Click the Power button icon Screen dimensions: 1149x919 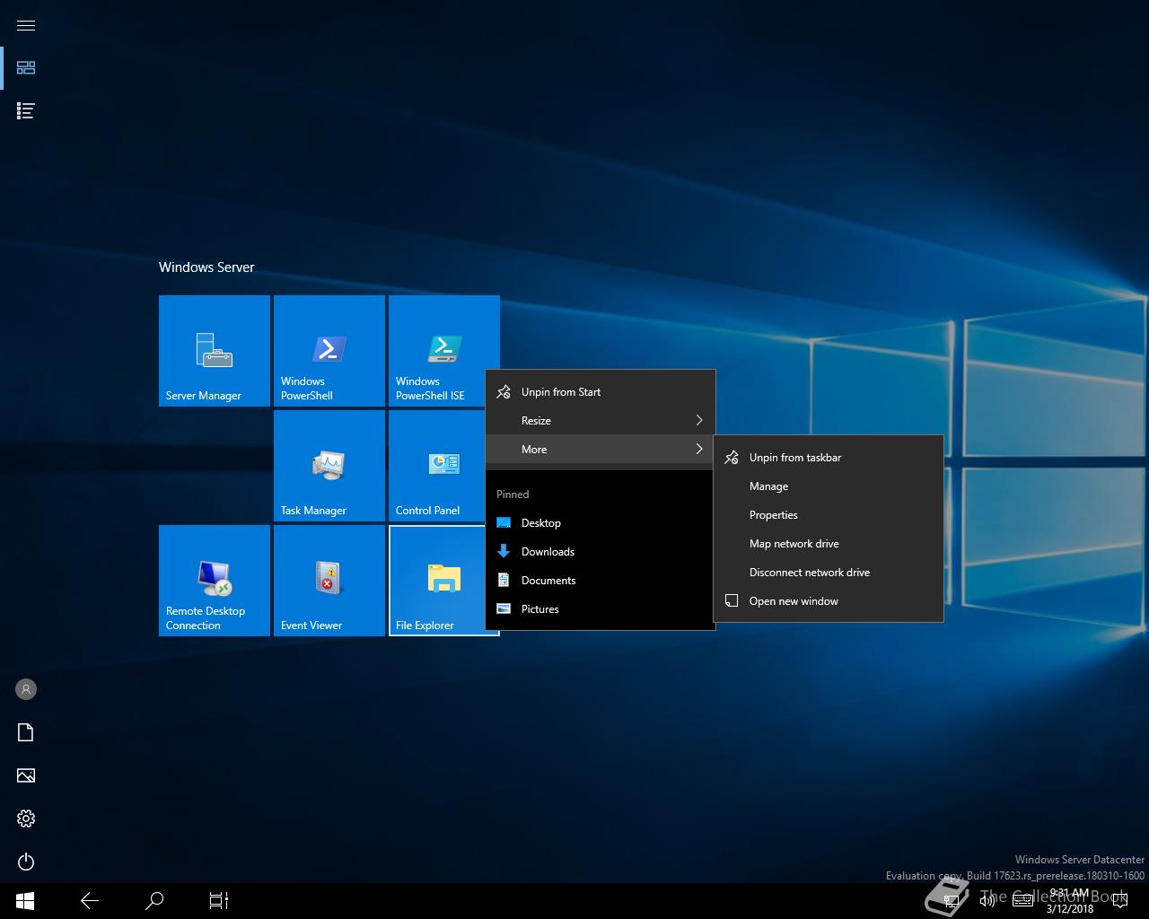click(x=26, y=862)
